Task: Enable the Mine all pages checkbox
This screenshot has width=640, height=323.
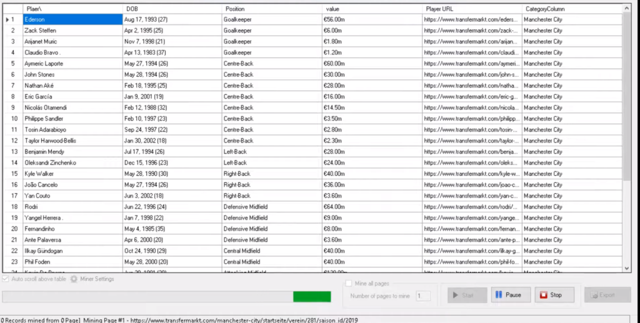Action: coord(348,284)
